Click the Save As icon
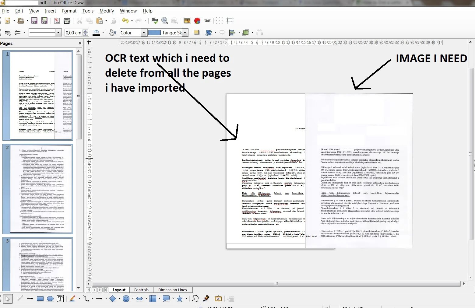 pos(44,21)
